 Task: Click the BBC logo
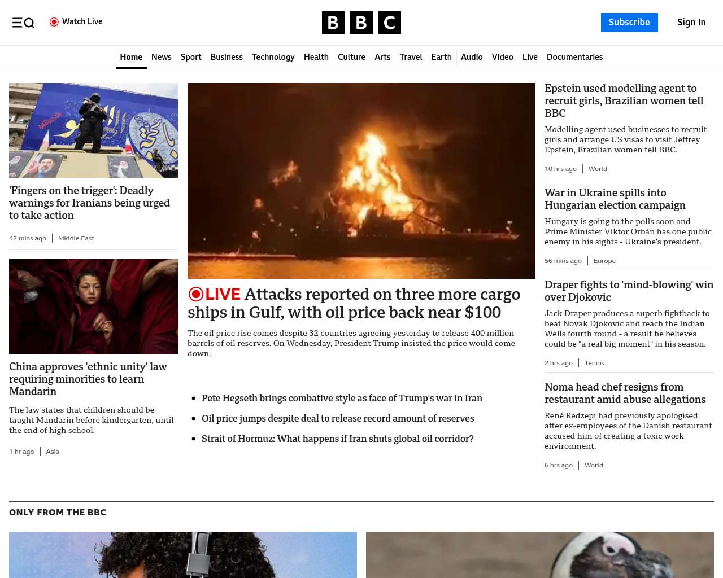pyautogui.click(x=361, y=23)
